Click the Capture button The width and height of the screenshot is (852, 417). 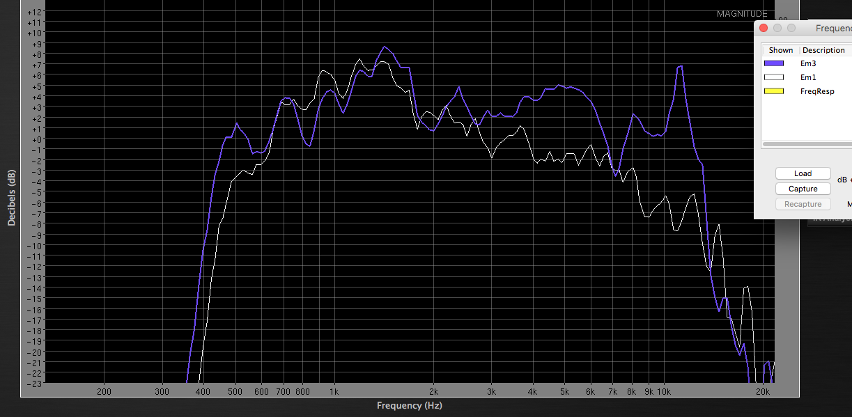[x=803, y=189]
